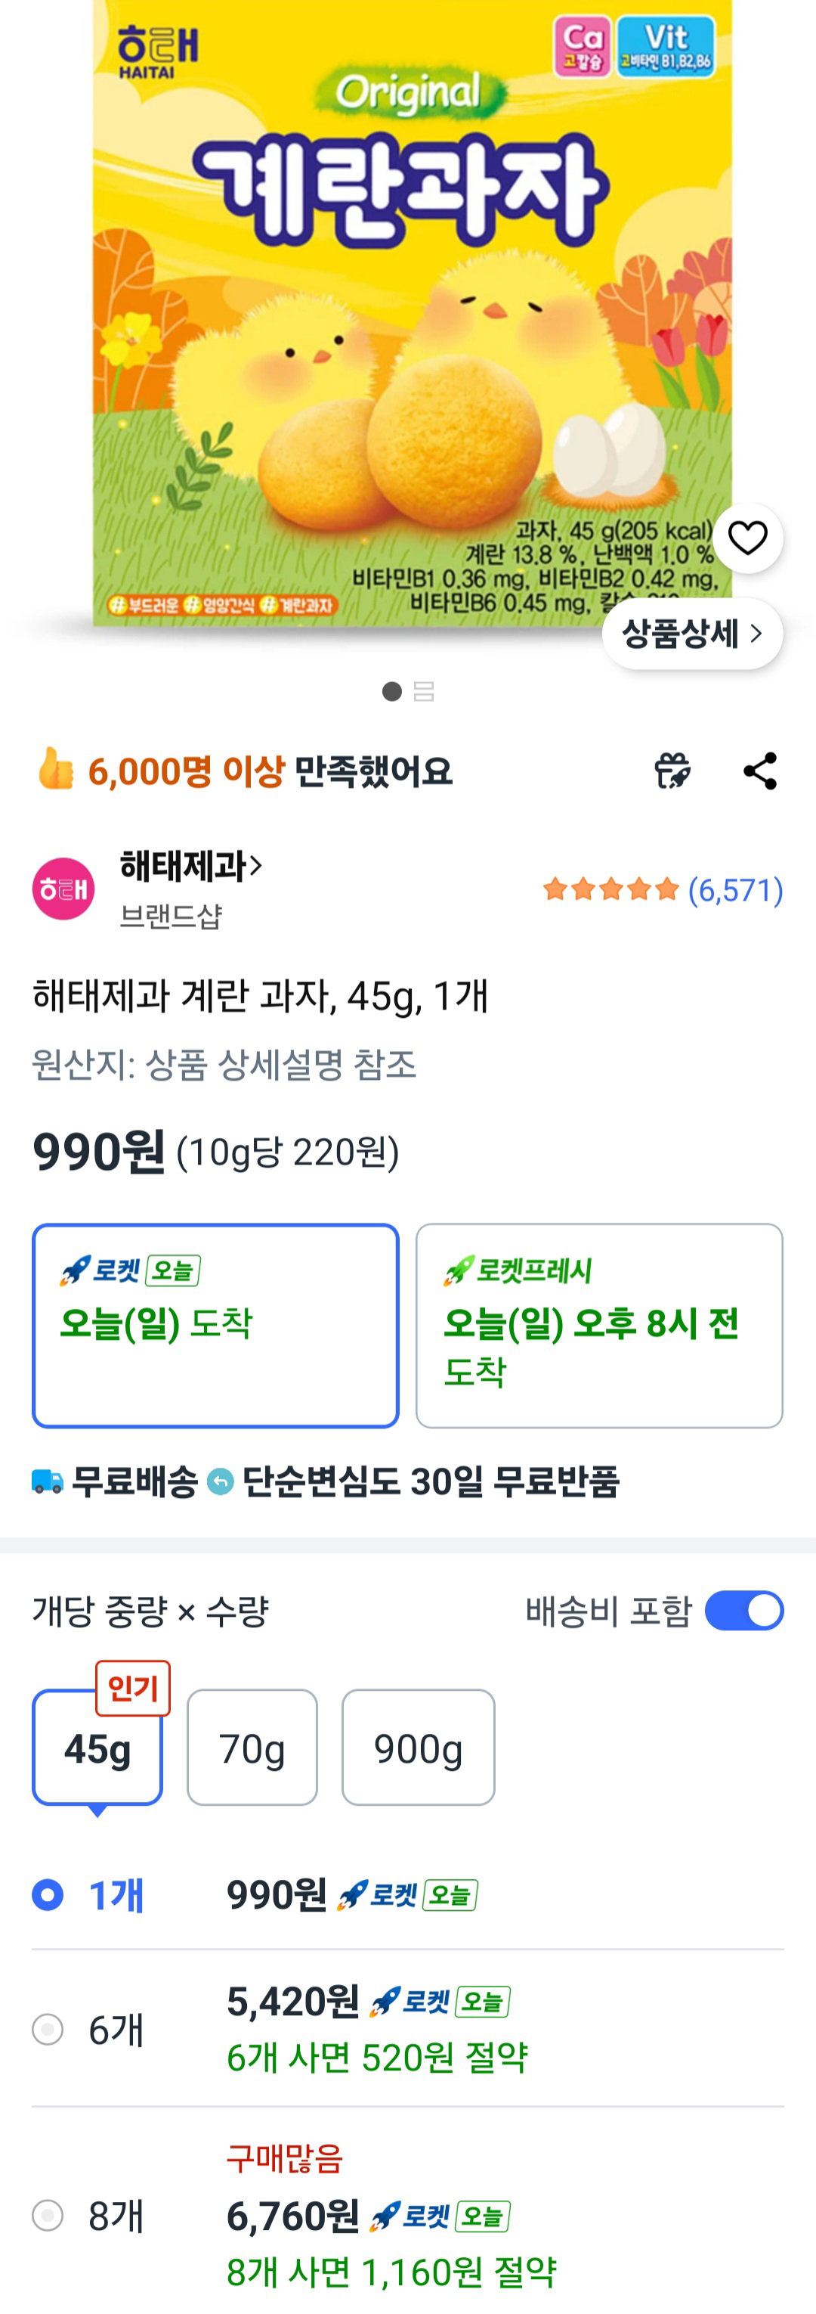
Task: Select 로켓프레시 delivery option card
Action: (598, 1326)
